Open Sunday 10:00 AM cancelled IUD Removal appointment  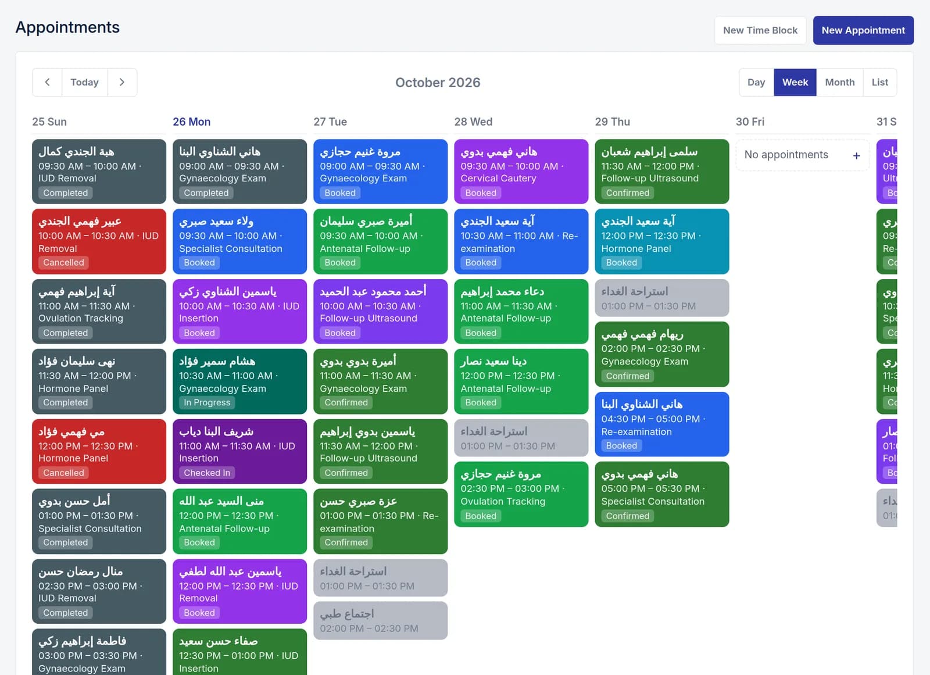coord(99,241)
